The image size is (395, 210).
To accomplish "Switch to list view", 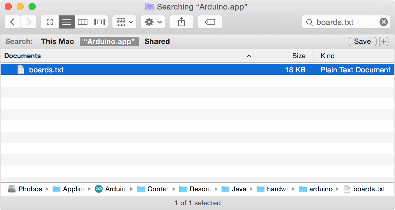I will (x=67, y=22).
